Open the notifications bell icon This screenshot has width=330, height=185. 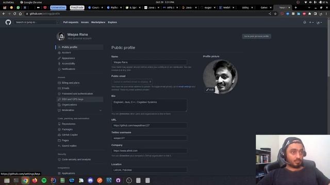point(305,22)
